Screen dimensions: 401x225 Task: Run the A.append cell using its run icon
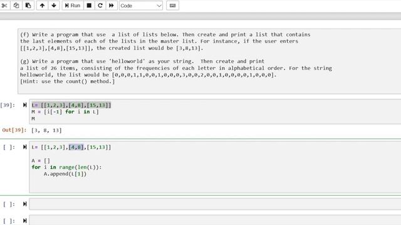click(25, 147)
